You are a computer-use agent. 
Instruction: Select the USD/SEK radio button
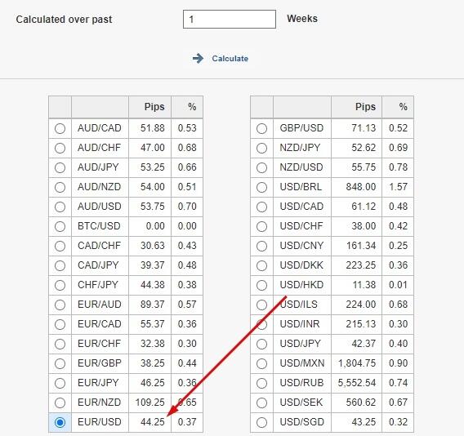(261, 403)
